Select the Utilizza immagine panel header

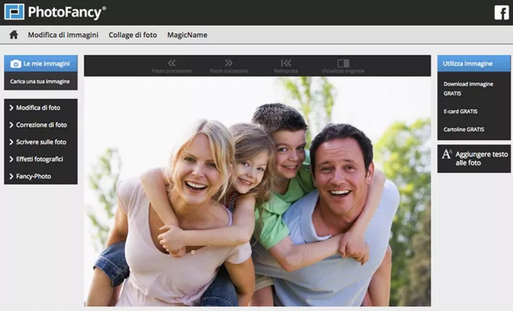pyautogui.click(x=474, y=63)
